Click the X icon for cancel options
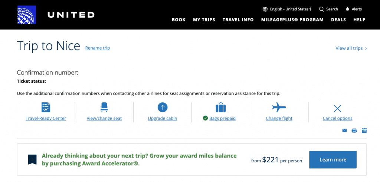Image resolution: width=380 pixels, height=182 pixels. pos(337,109)
